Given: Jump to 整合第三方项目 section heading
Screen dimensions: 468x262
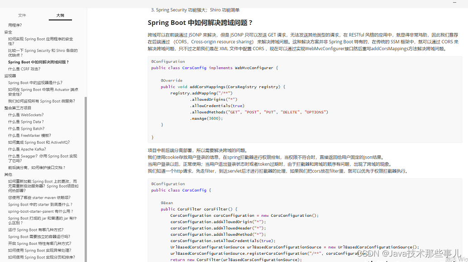Looking at the screenshot, I should tap(18, 108).
